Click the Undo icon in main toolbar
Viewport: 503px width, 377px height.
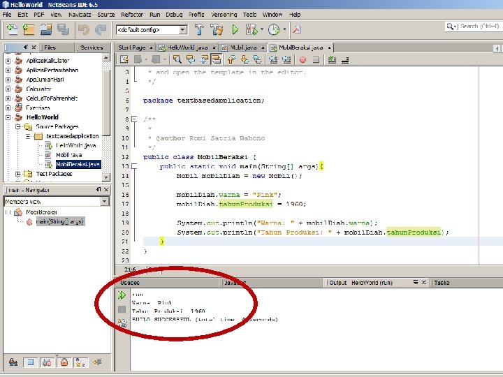tap(84, 30)
